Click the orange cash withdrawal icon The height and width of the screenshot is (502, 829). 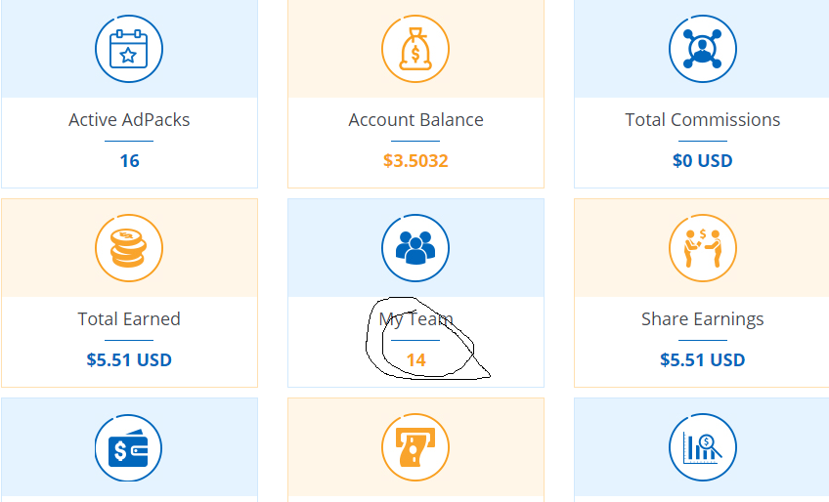pos(415,448)
